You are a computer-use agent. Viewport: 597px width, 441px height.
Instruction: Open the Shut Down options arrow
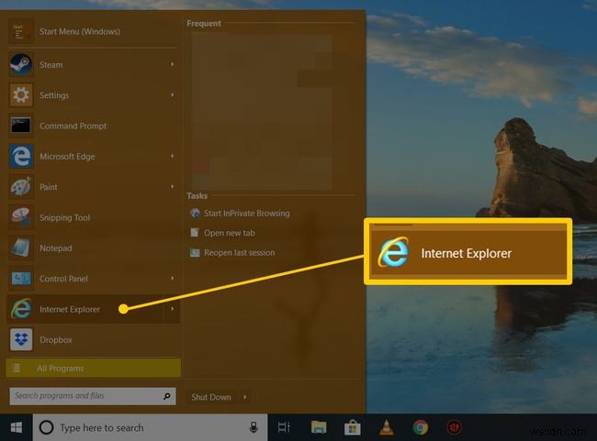pyautogui.click(x=245, y=397)
